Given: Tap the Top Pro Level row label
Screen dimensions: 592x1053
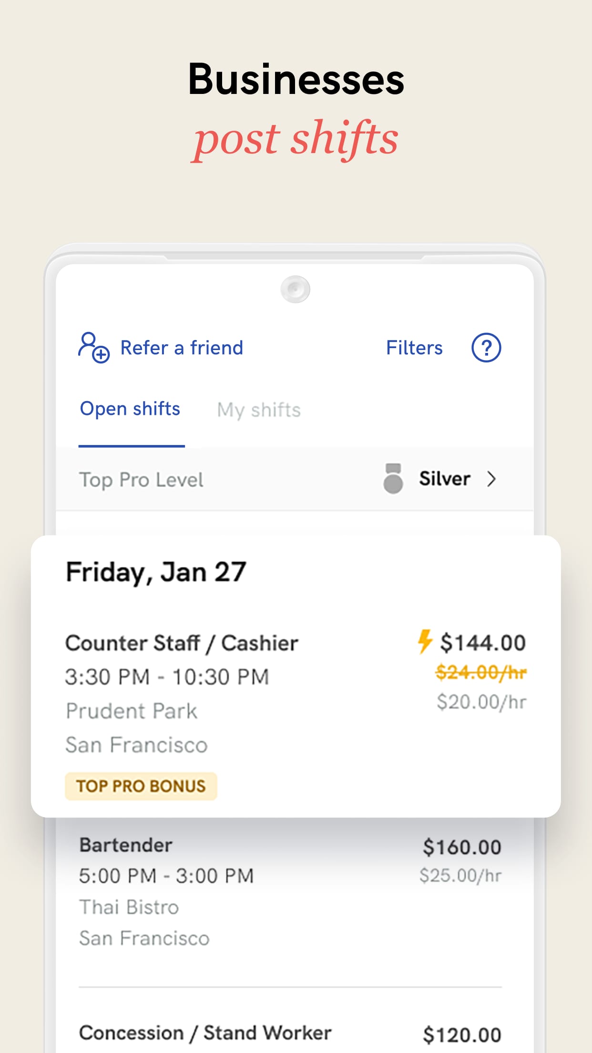Looking at the screenshot, I should click(141, 480).
